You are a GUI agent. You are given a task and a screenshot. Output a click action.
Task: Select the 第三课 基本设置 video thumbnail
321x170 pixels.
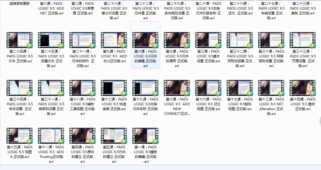208,40
